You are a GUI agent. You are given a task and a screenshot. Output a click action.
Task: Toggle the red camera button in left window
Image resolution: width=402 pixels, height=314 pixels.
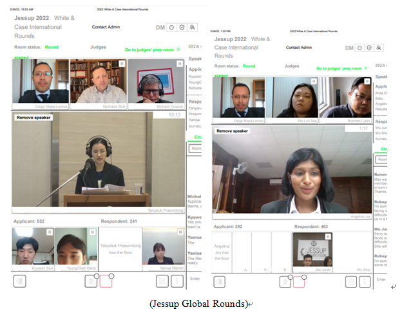point(106,281)
